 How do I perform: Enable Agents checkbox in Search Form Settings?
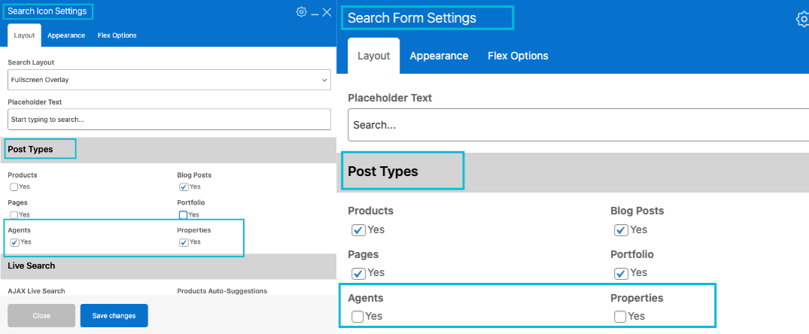(x=358, y=317)
